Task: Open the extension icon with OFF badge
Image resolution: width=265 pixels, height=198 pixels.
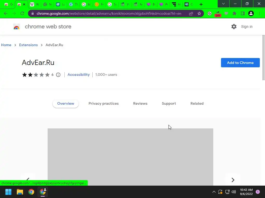Action: [218, 14]
